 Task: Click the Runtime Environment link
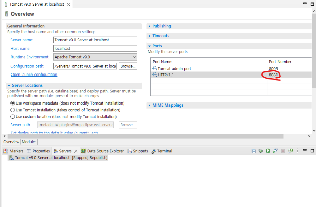(x=30, y=57)
